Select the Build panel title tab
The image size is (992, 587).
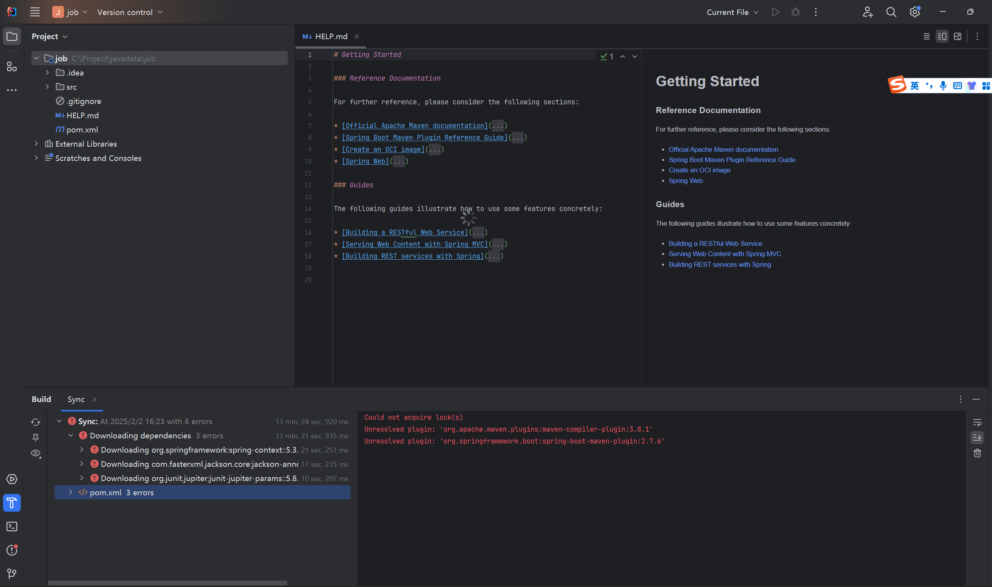click(42, 400)
